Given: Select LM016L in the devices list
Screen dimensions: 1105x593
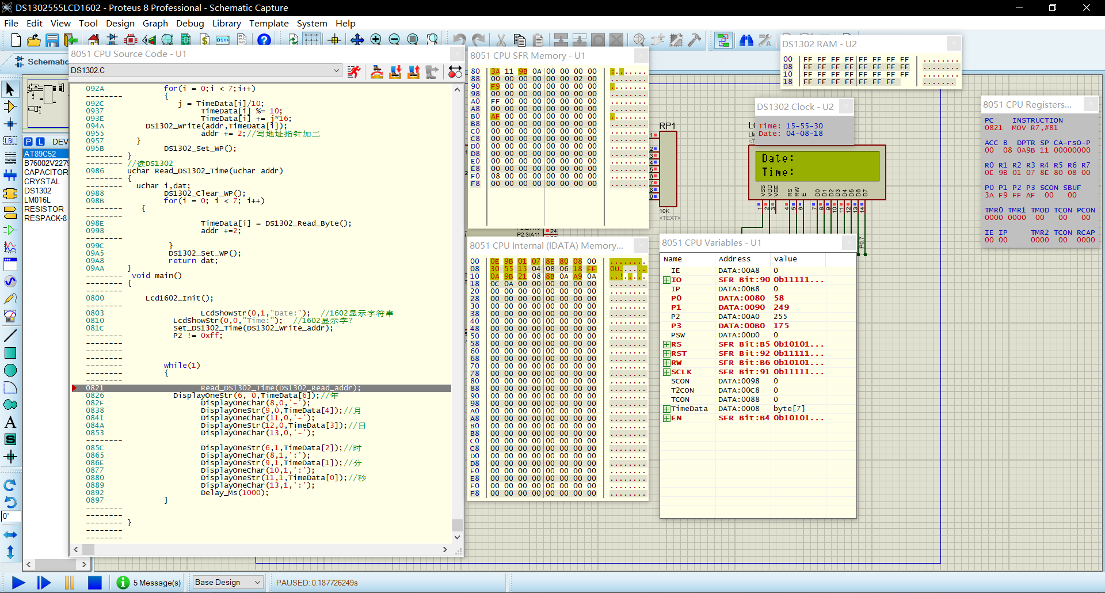Looking at the screenshot, I should (45, 200).
